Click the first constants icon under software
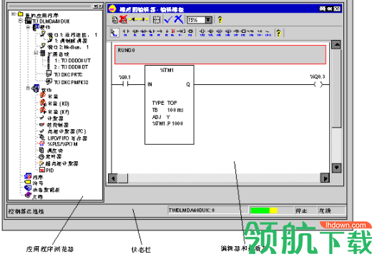This screenshot has width=372, height=259. click(x=43, y=95)
